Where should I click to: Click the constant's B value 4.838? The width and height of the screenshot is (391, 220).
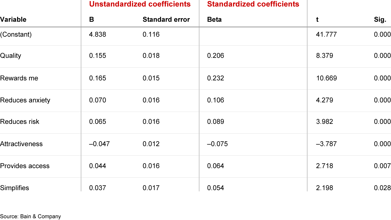tap(97, 35)
